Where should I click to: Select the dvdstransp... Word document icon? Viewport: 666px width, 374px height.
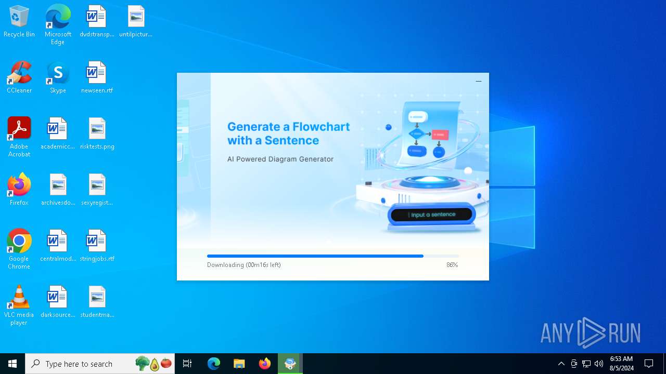[x=97, y=22]
